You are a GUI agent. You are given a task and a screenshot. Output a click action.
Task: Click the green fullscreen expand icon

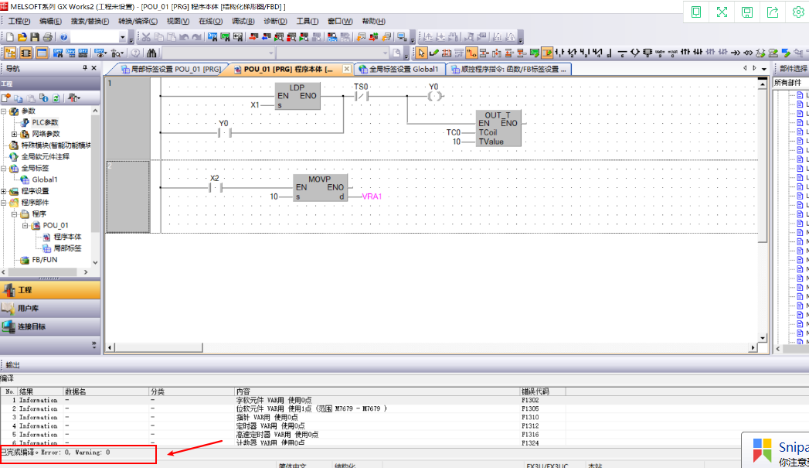(722, 12)
